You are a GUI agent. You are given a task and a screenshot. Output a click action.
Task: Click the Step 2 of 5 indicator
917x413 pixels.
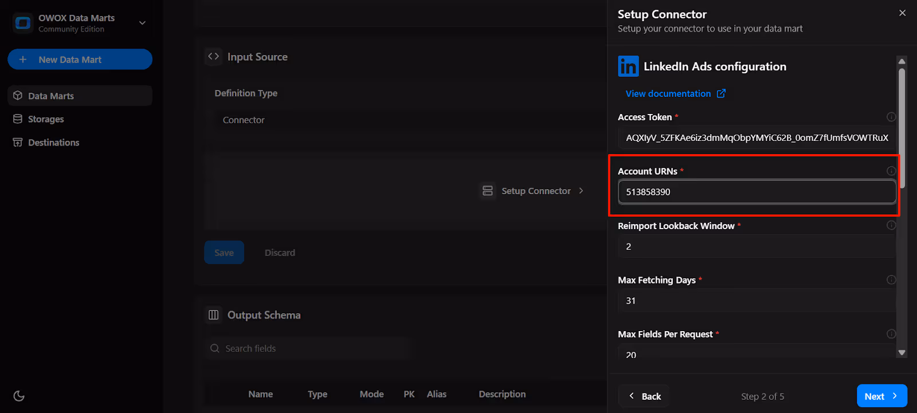coord(762,396)
